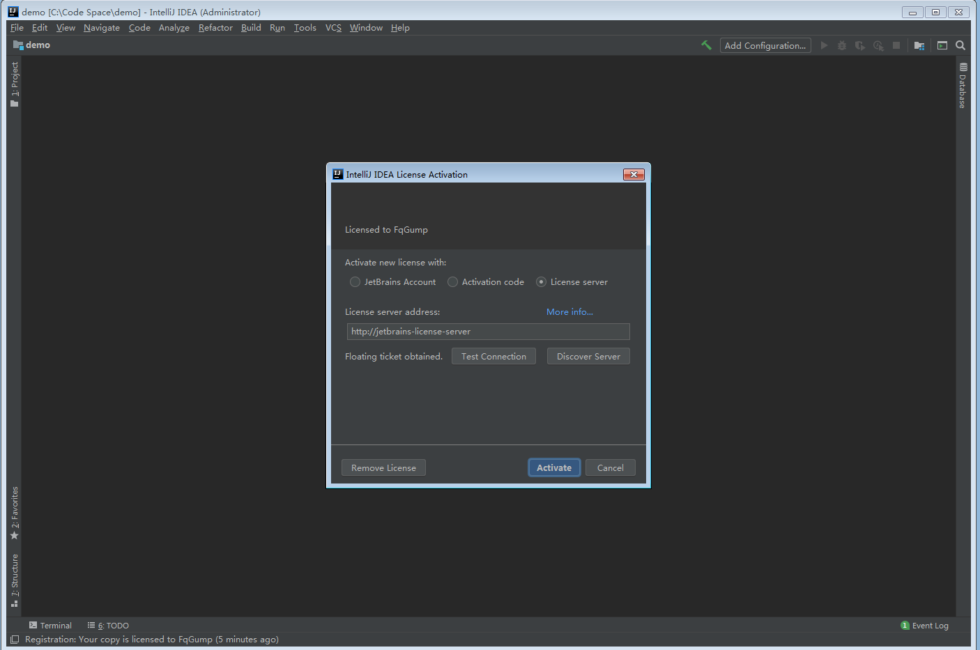Click the Remove License button

pos(383,467)
